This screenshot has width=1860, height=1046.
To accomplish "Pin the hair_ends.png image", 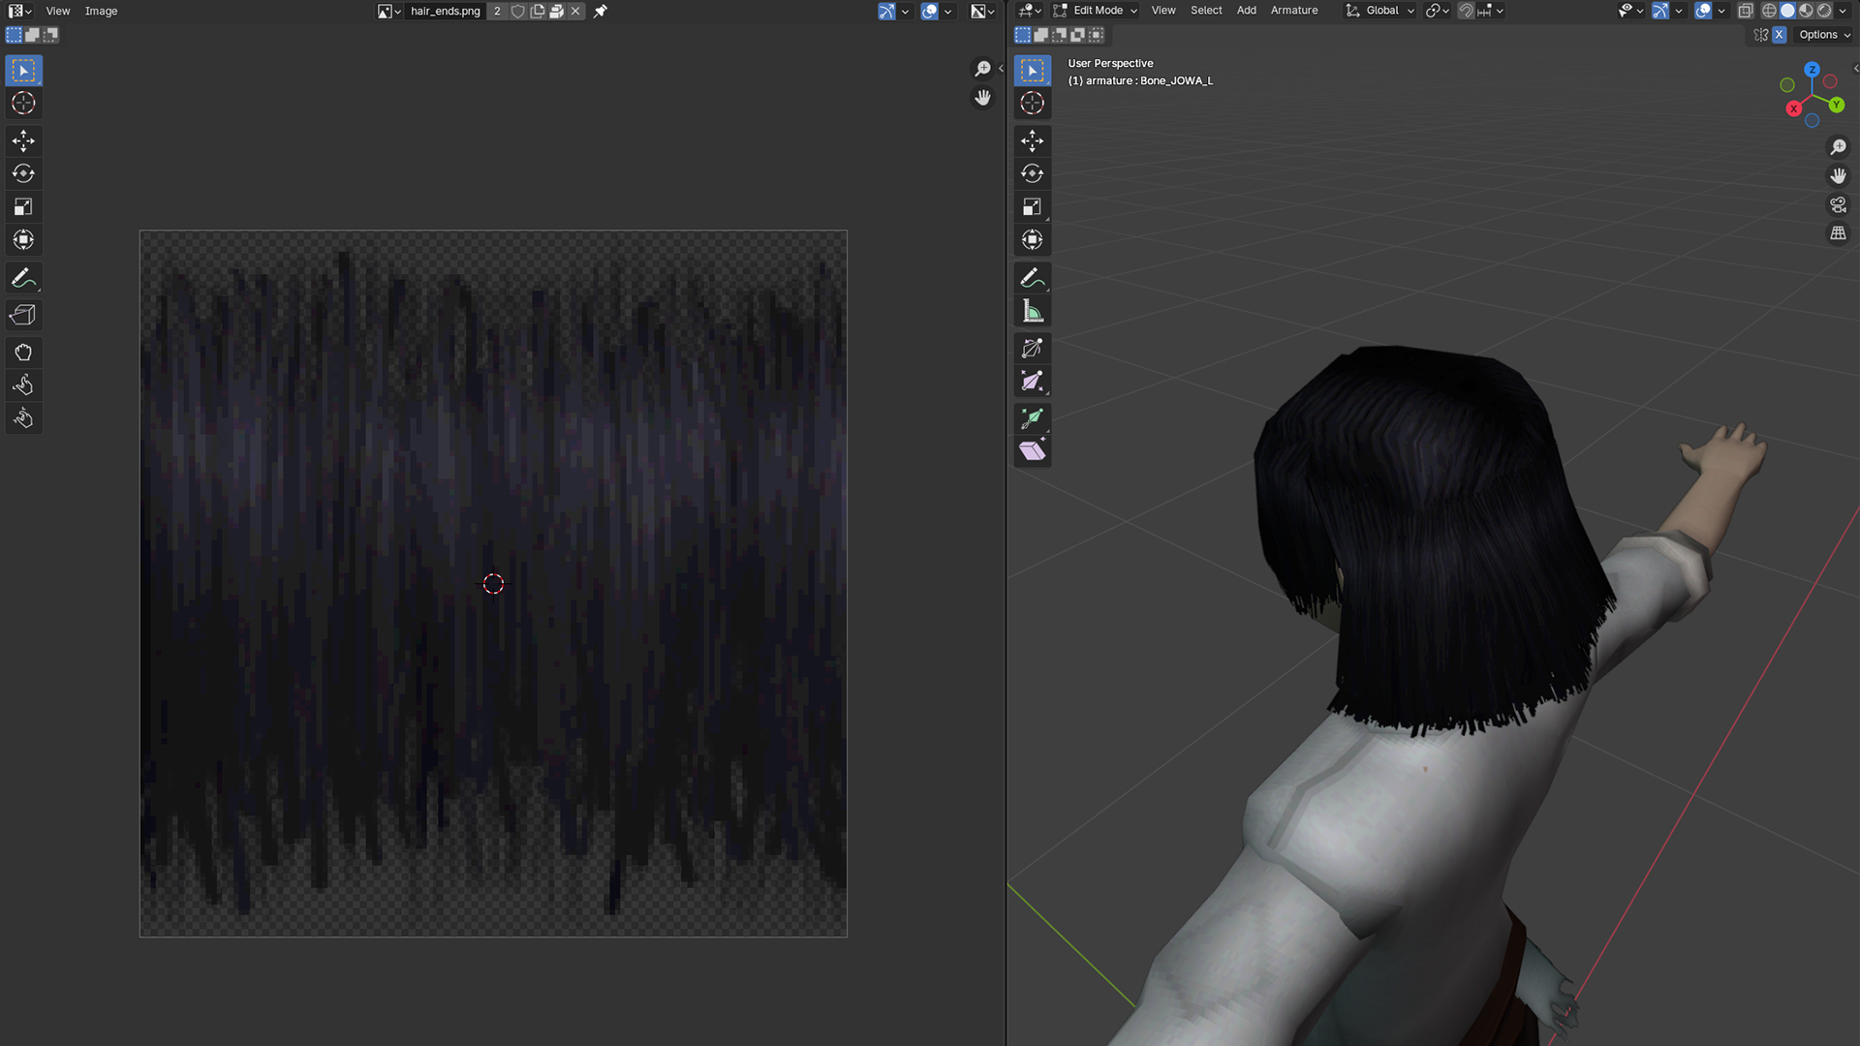I will tap(601, 12).
